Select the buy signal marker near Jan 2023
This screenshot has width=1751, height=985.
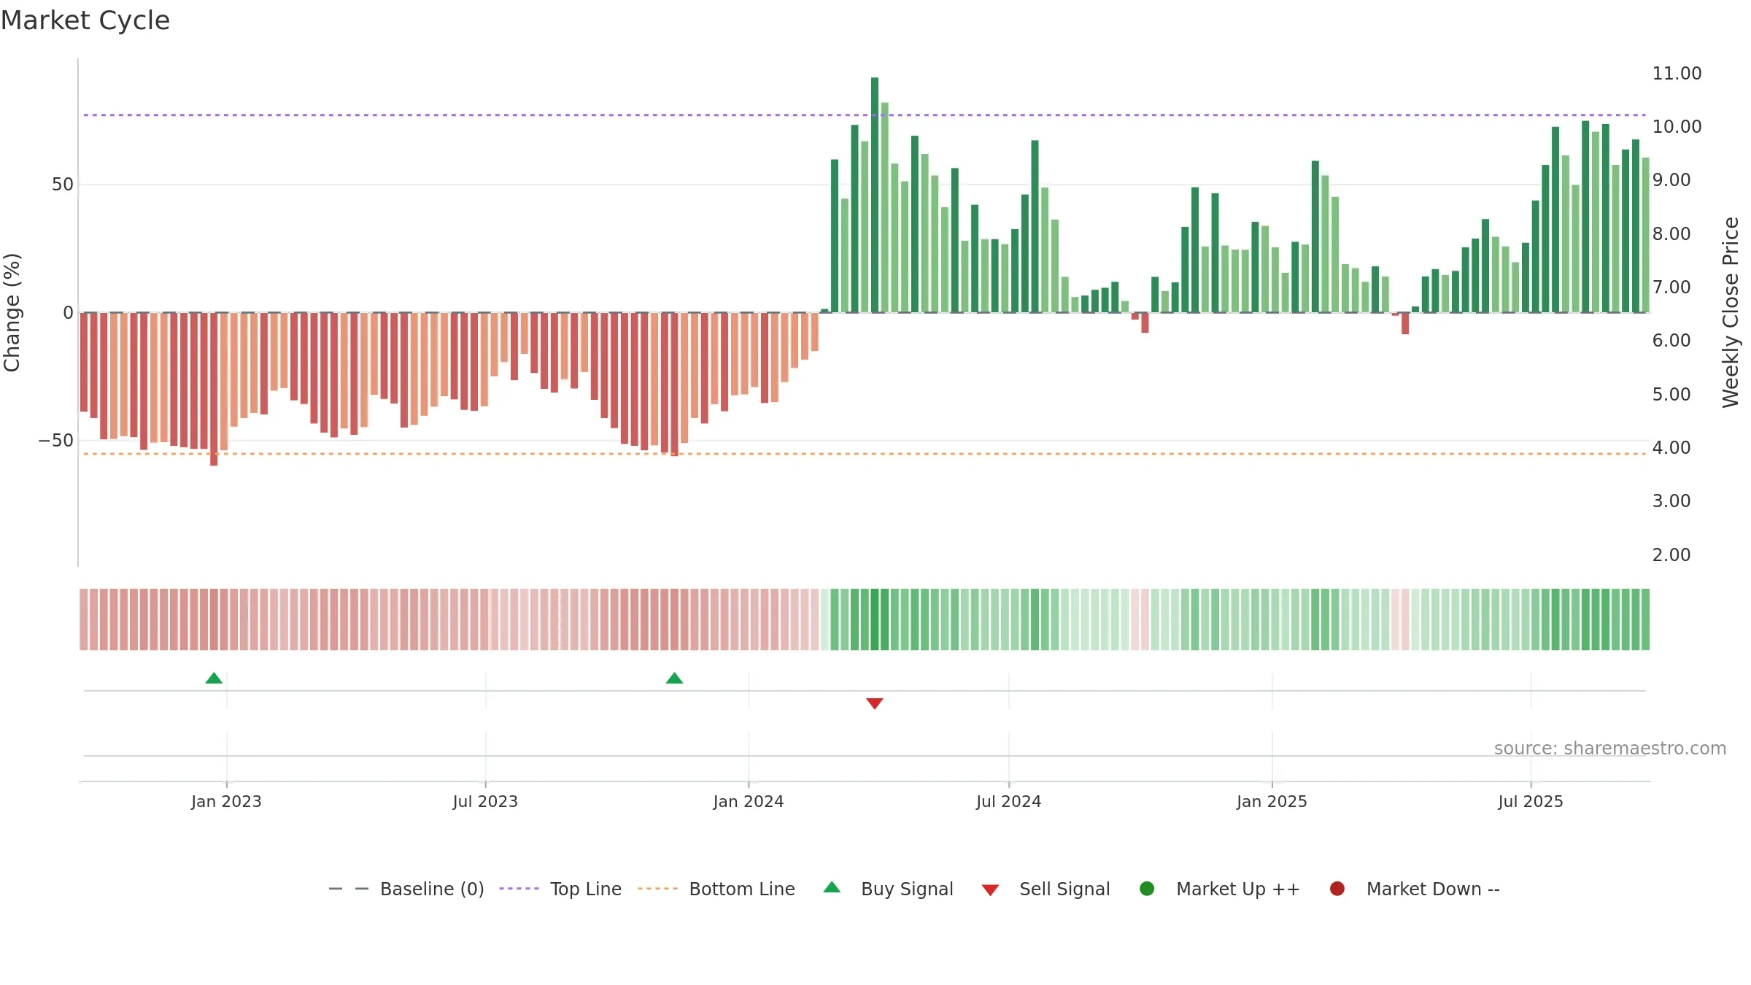(214, 679)
